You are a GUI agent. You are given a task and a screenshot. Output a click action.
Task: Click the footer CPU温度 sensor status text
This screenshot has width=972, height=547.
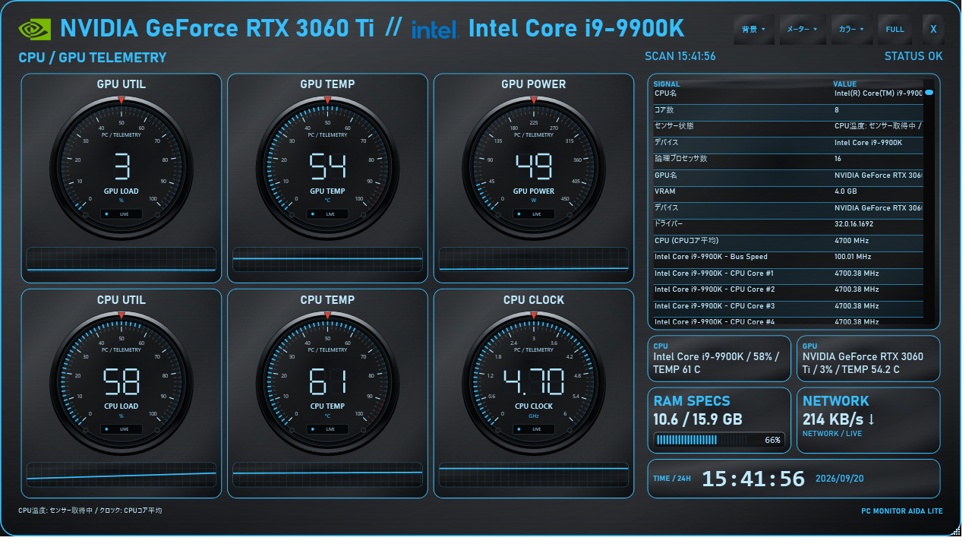90,511
